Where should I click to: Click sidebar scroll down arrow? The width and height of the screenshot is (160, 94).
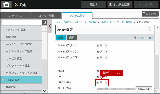45,91
